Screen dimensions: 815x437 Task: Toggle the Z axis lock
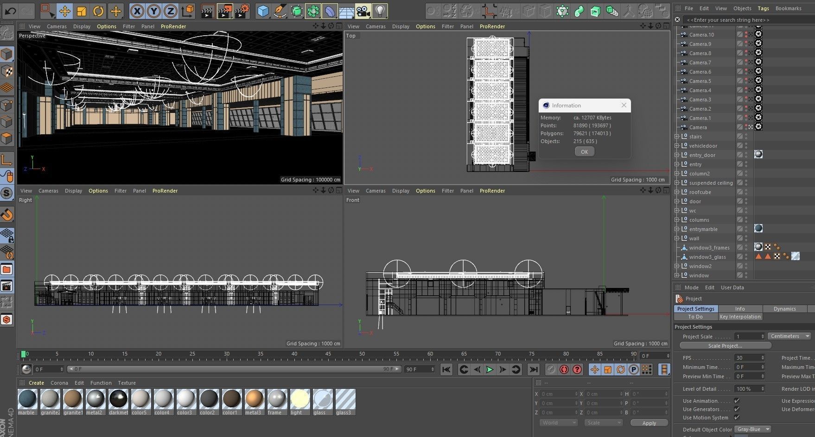click(x=171, y=11)
